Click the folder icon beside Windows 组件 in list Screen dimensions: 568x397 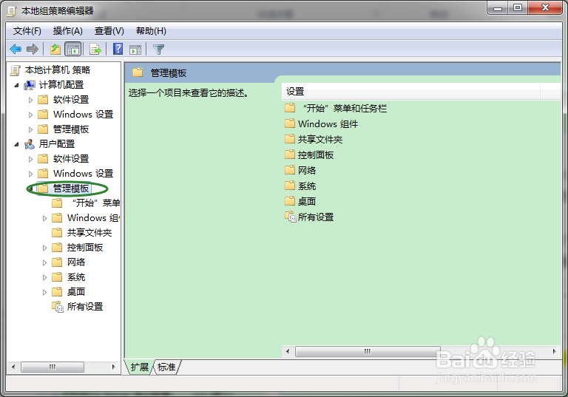click(290, 123)
